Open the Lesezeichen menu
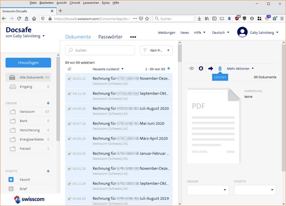The height and width of the screenshot is (206, 286). 91,3
